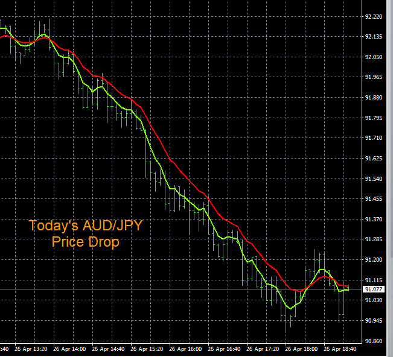The image size is (393, 357).
Task: Select the 26 Apr 14:40 time marker
Action: click(x=107, y=349)
